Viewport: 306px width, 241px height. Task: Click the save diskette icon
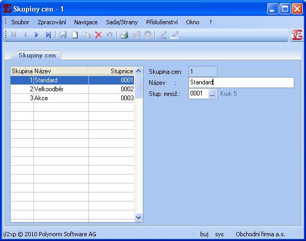coord(63,35)
